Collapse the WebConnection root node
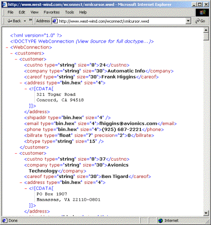 [x=7, y=47]
